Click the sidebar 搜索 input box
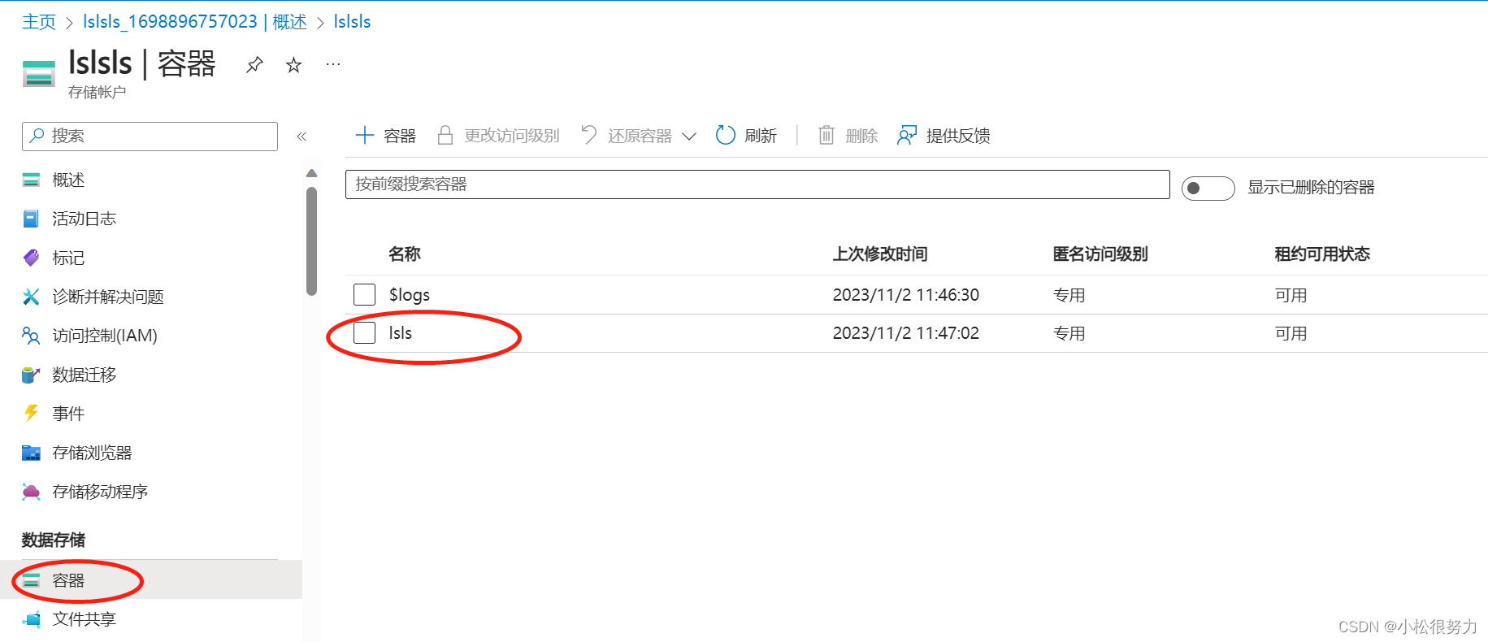Viewport: 1488px width, 642px height. 150,137
